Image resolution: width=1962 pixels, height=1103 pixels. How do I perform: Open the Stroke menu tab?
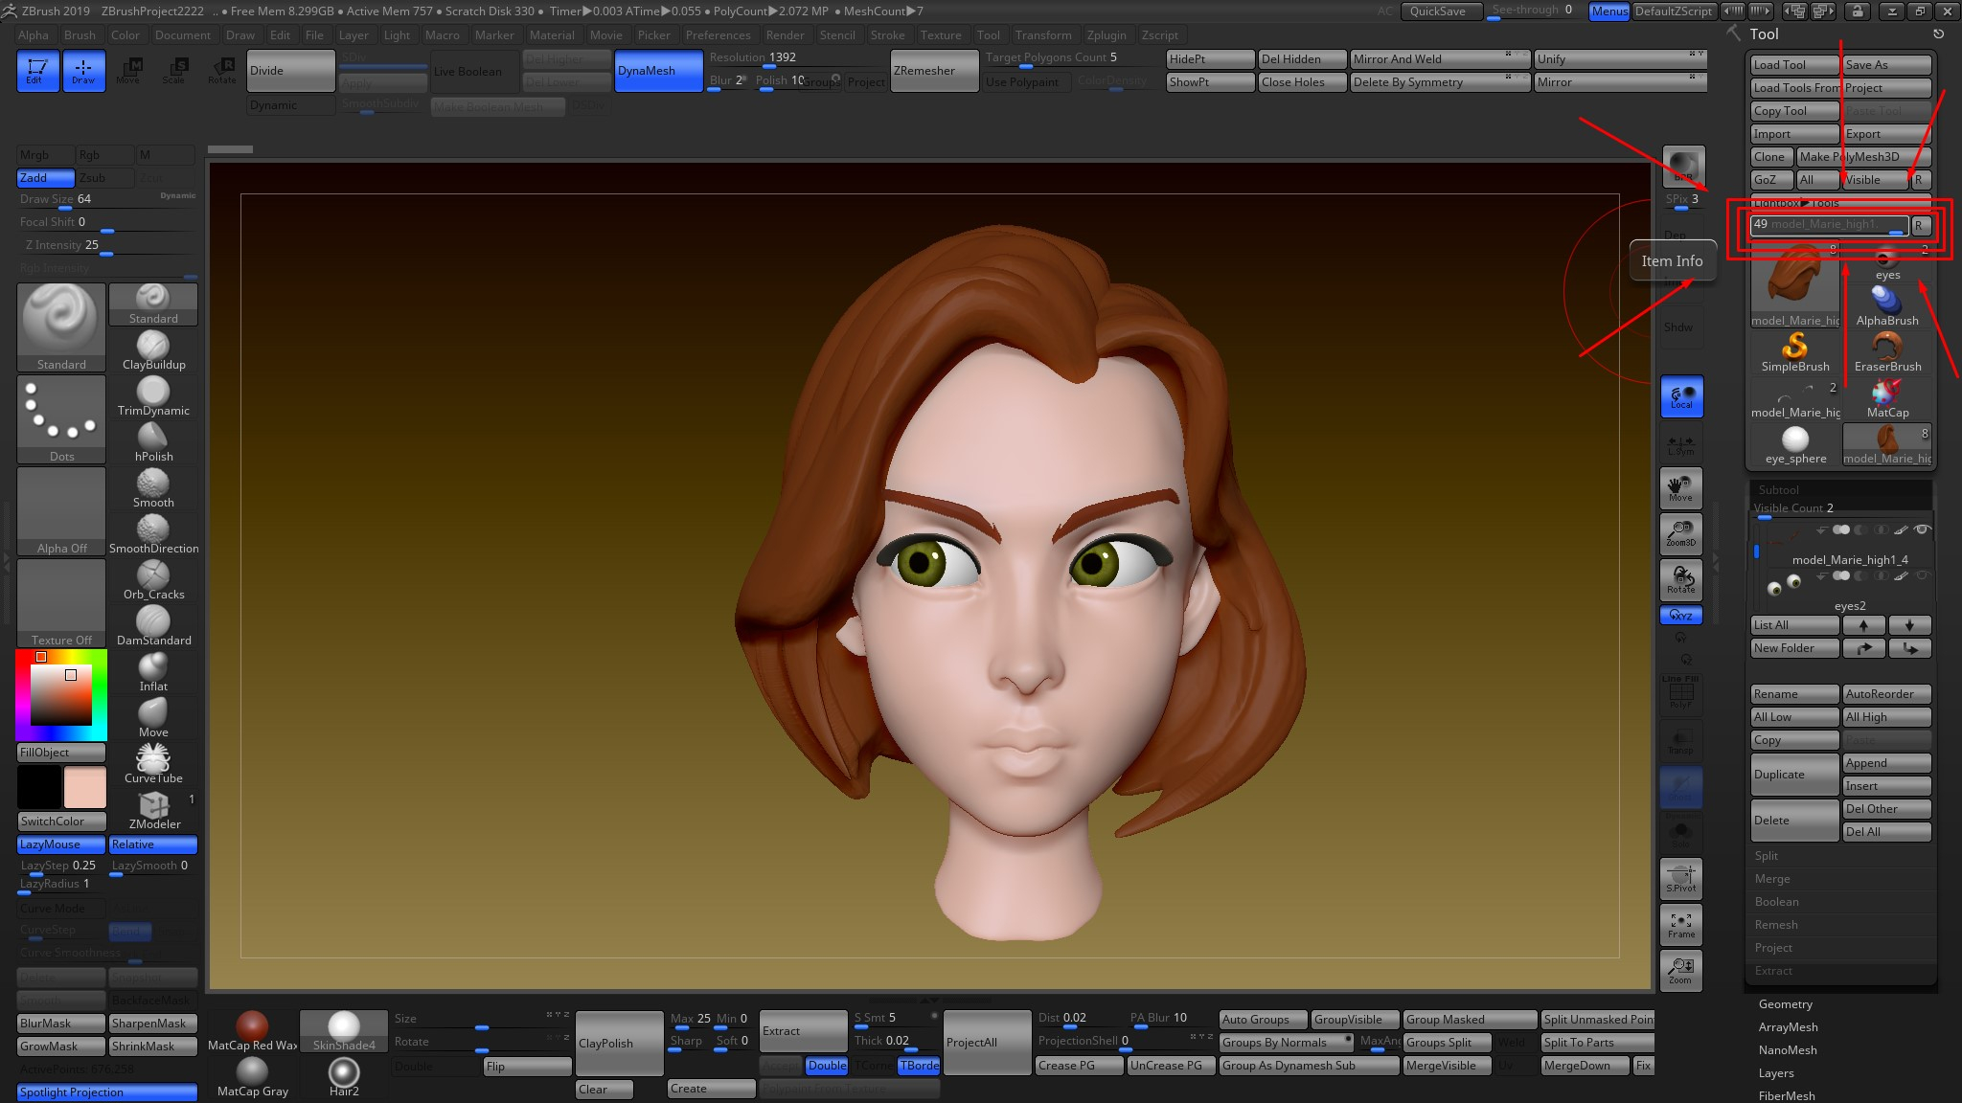click(x=875, y=34)
